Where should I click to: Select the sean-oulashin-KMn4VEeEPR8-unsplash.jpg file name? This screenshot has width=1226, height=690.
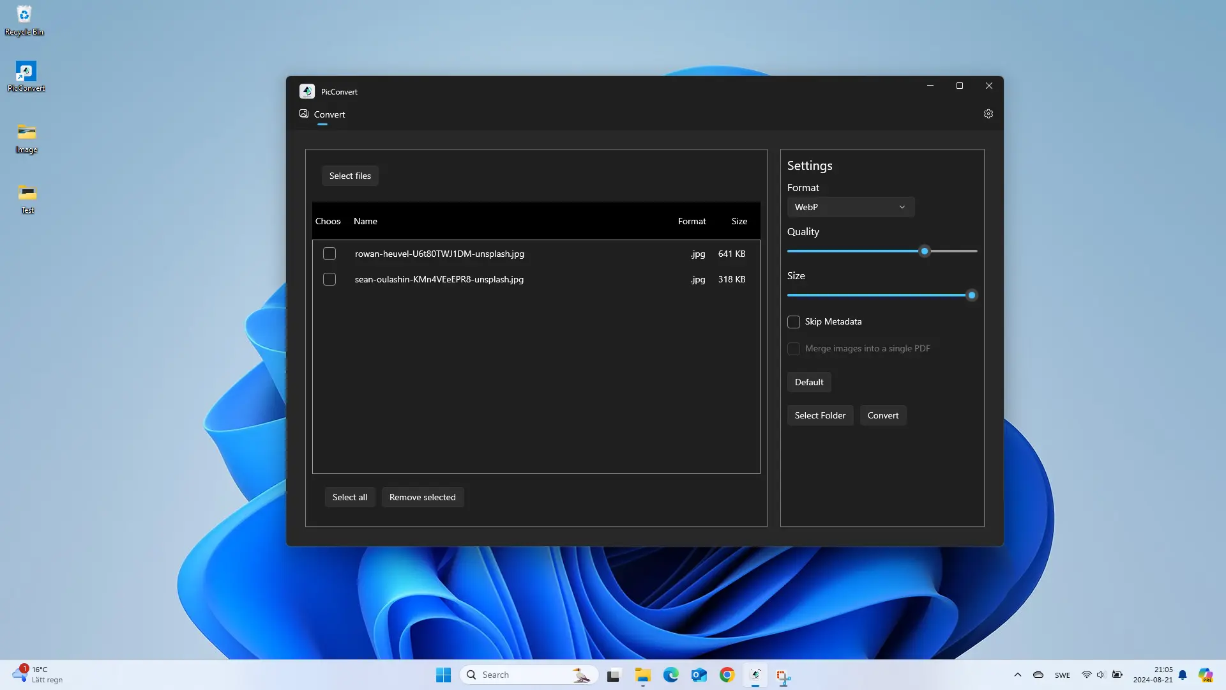pyautogui.click(x=439, y=279)
